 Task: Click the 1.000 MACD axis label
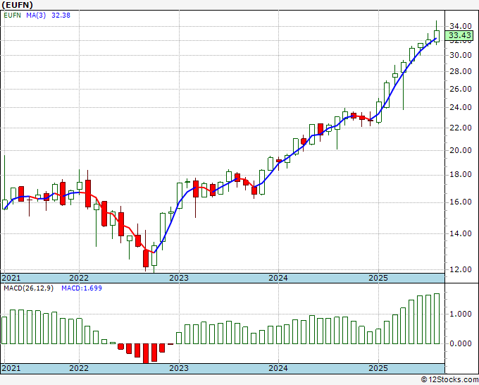(461, 314)
